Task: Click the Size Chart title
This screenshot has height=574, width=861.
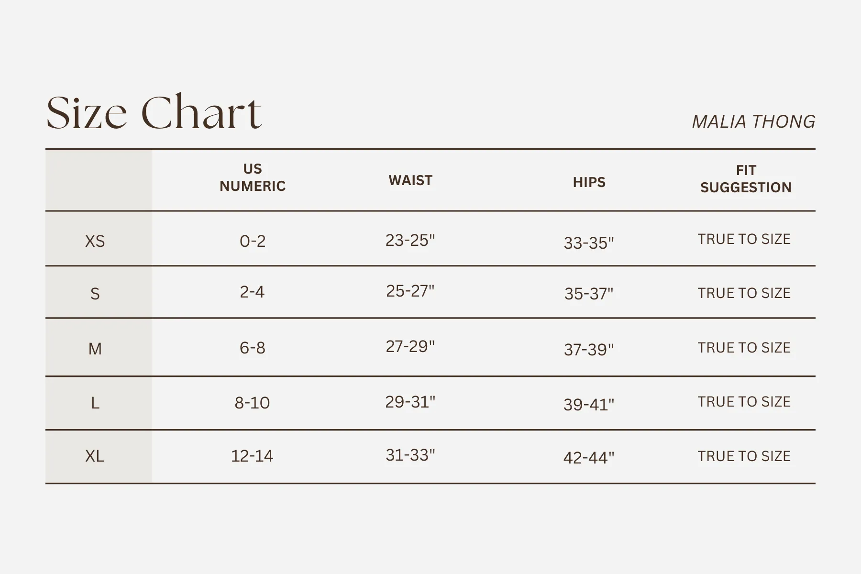Action: pos(154,113)
